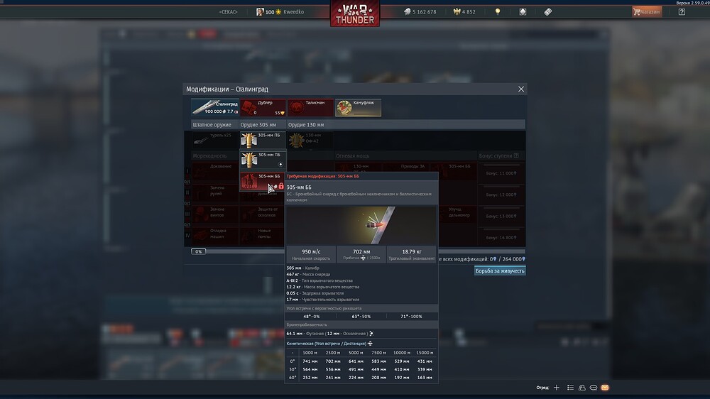Open the Талисман slot
This screenshot has width=710, height=399.
311,107
